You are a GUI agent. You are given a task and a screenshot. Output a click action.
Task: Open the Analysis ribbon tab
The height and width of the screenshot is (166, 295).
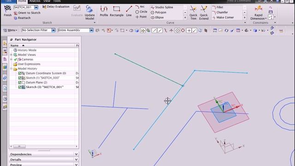click(x=35, y=1)
